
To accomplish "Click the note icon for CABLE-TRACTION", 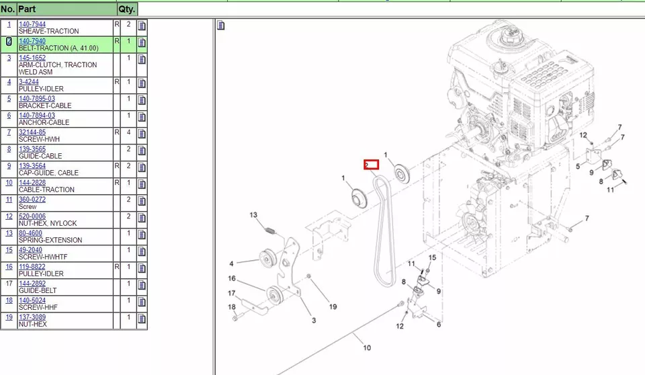I will pyautogui.click(x=142, y=183).
